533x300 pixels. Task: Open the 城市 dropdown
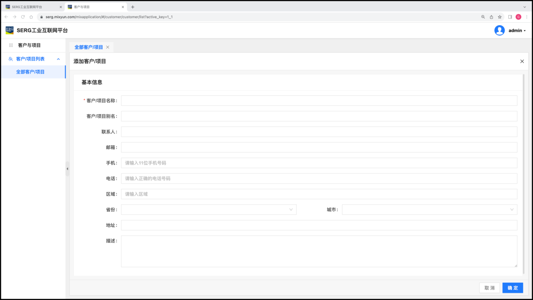point(429,210)
